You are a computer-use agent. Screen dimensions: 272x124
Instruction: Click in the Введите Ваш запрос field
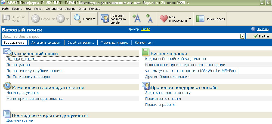[121, 36]
